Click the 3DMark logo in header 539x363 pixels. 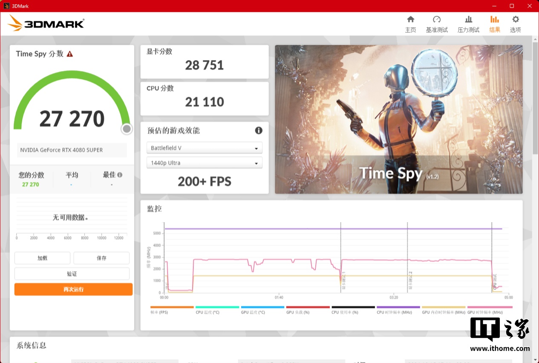coord(46,23)
